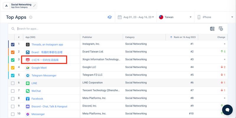The width and height of the screenshot is (236, 118).
Task: Click the Google Meet app icon
Action: [28, 68]
